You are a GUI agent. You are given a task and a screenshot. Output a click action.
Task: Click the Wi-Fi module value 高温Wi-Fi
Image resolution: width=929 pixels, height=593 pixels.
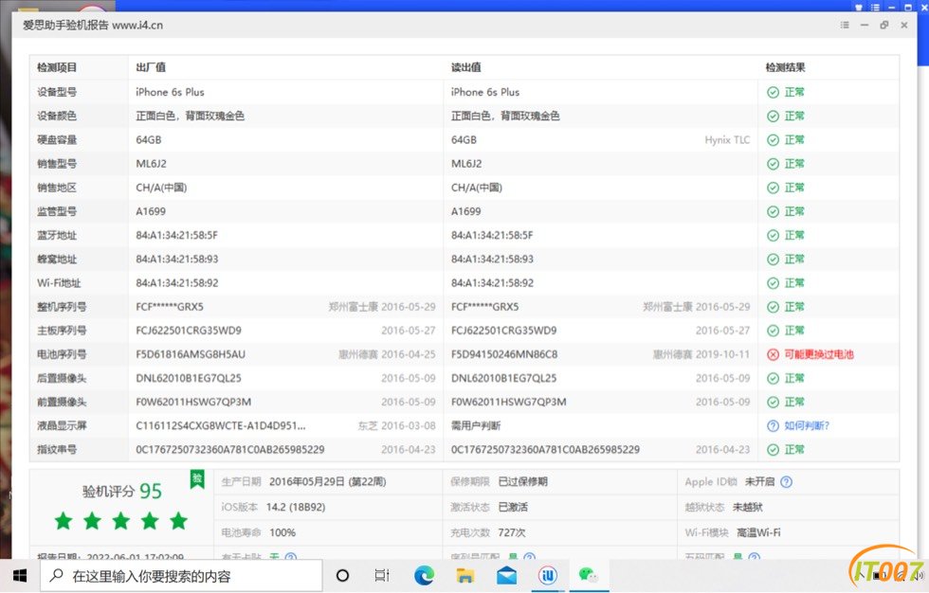(758, 532)
